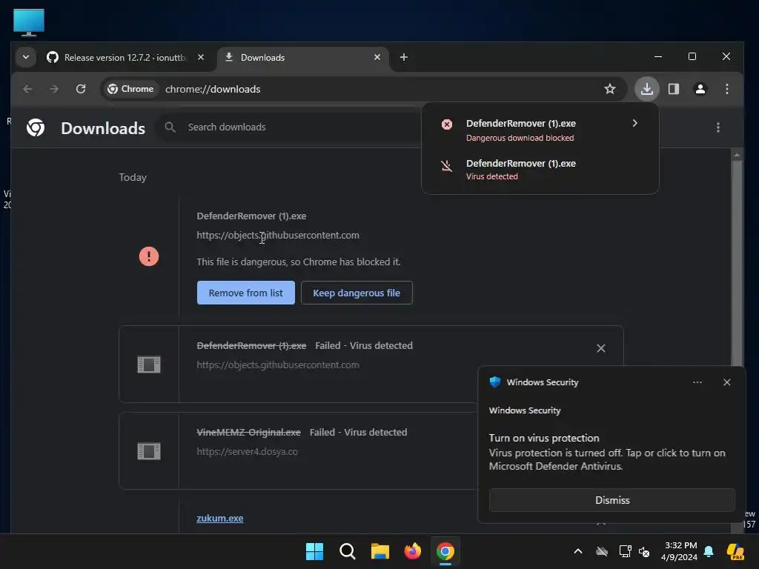Click the virus detected download-off icon
Viewport: 759px width, 569px height.
click(447, 166)
